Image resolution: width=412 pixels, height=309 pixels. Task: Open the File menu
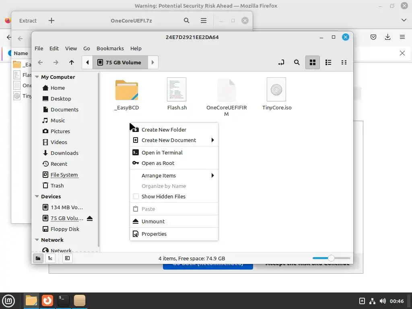[x=39, y=48]
